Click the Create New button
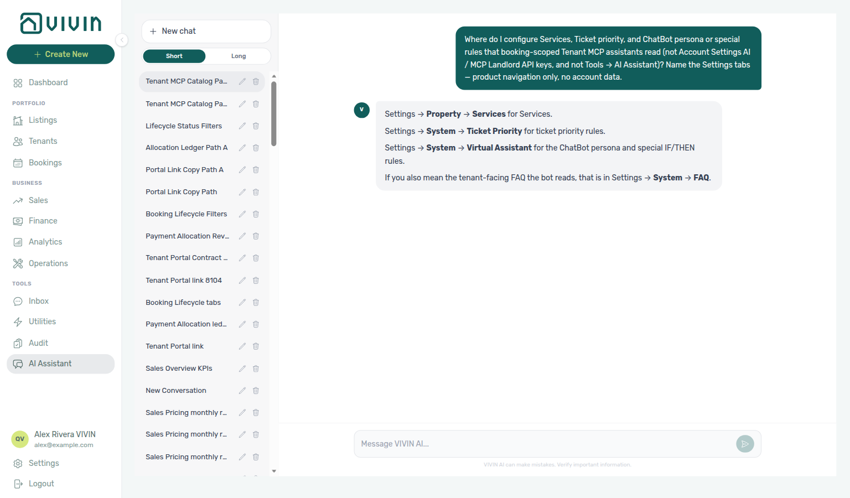This screenshot has width=850, height=498. 60,54
